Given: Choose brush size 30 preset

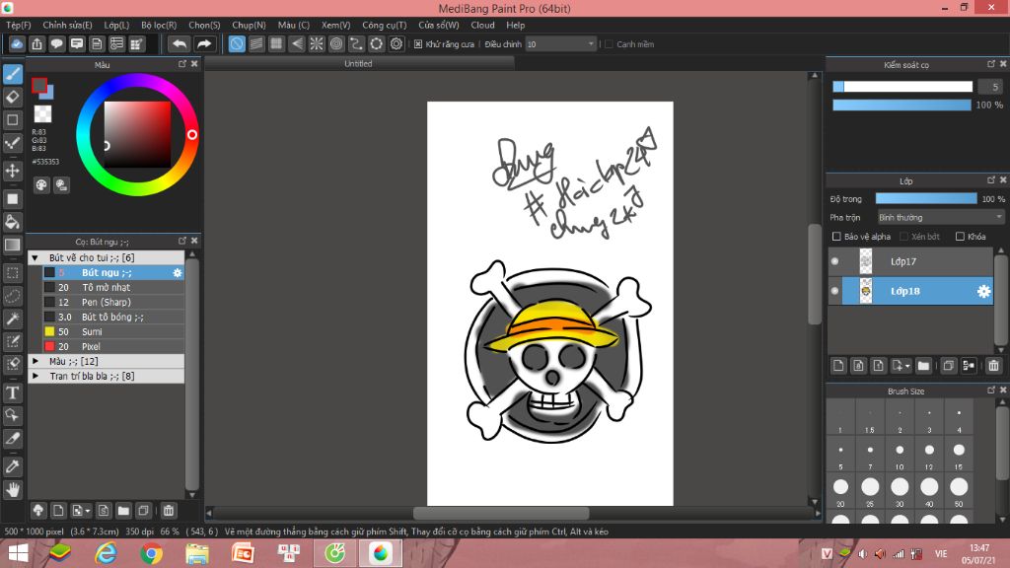Looking at the screenshot, I should [900, 492].
